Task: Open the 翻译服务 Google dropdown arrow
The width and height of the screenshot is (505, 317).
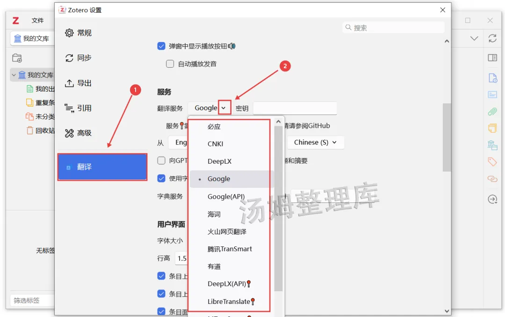Action: tap(224, 108)
